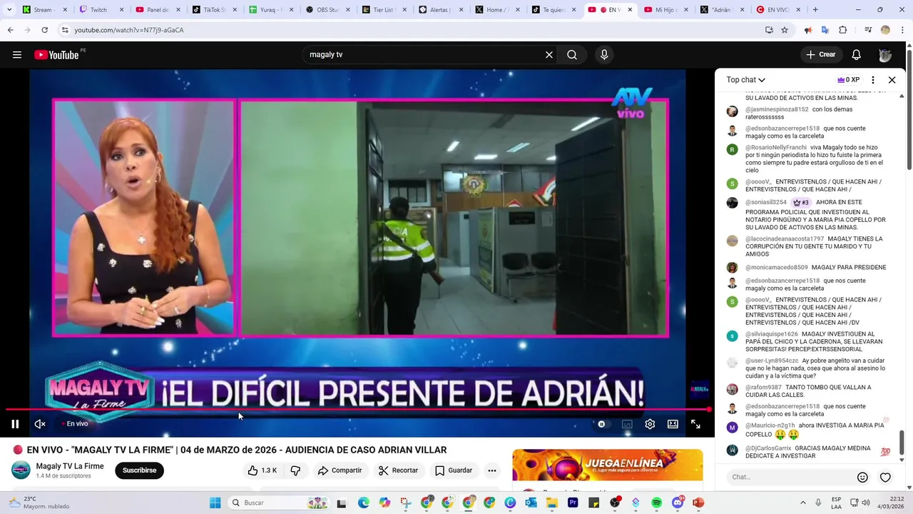Open Recortar to clip the video
The height and width of the screenshot is (514, 913).
point(399,470)
